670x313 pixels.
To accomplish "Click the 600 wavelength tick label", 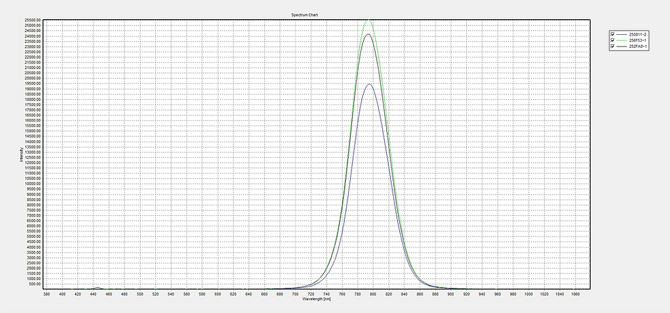I will click(217, 294).
